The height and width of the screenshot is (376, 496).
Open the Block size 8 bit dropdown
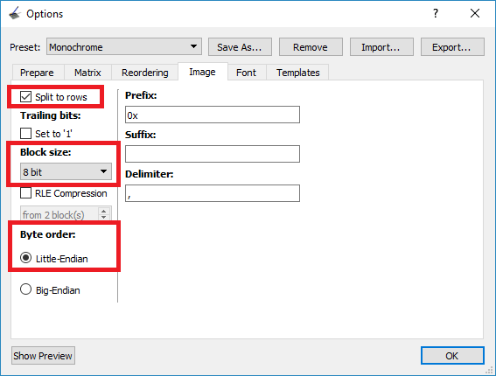tap(66, 171)
